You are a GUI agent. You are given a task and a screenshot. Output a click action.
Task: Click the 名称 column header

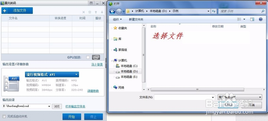pyautogui.click(x=153, y=26)
